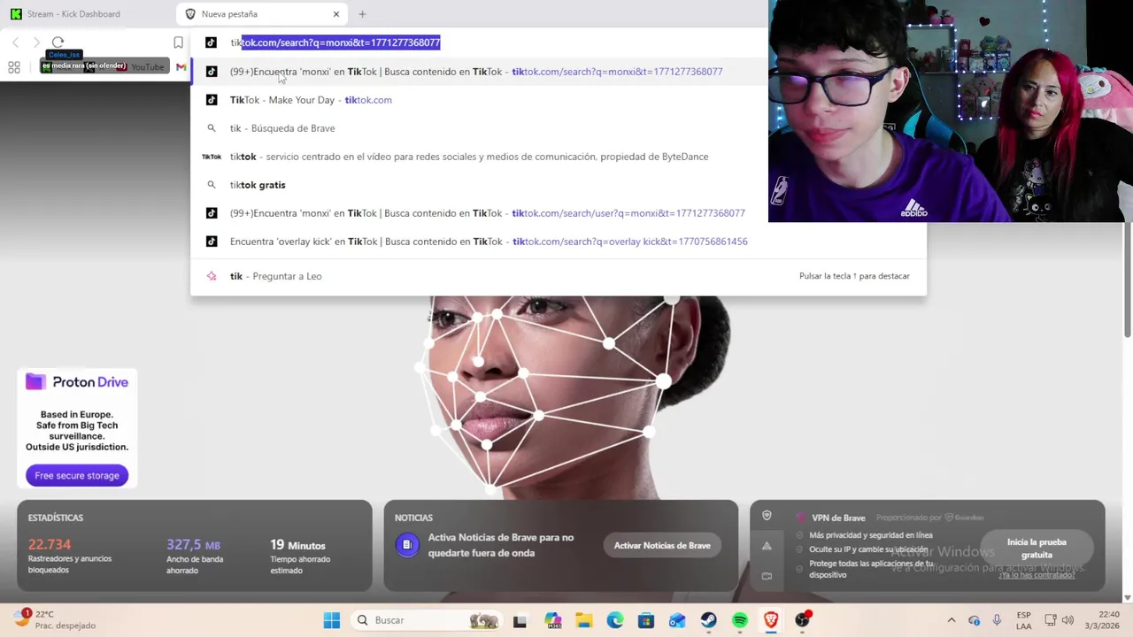Close the Nueva pestaña tab
The image size is (1133, 637).
336,14
